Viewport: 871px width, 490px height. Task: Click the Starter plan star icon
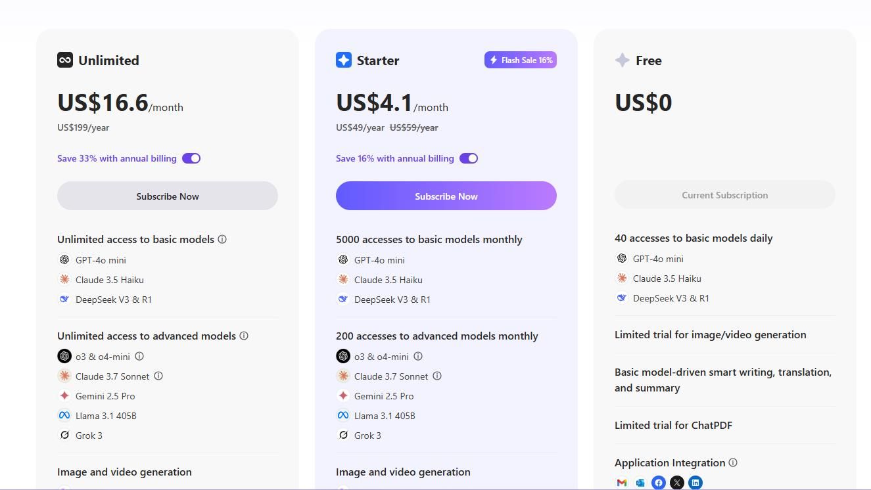(344, 60)
